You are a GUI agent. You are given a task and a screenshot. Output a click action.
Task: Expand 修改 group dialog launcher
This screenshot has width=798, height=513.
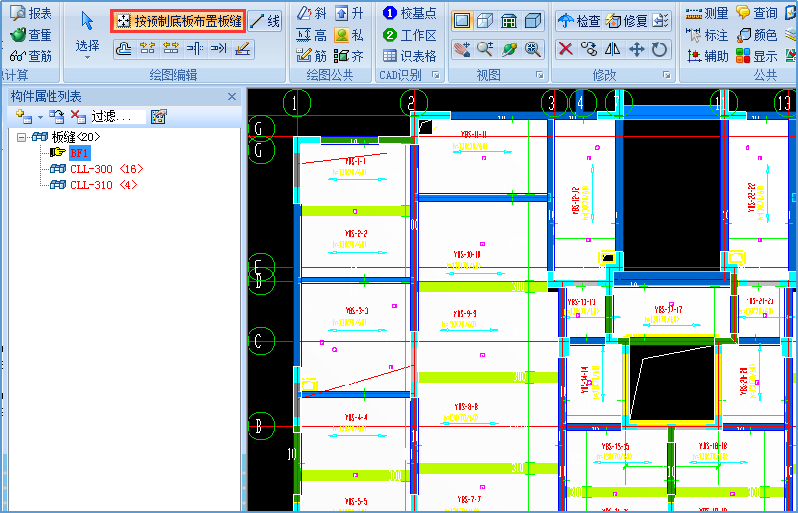point(667,75)
